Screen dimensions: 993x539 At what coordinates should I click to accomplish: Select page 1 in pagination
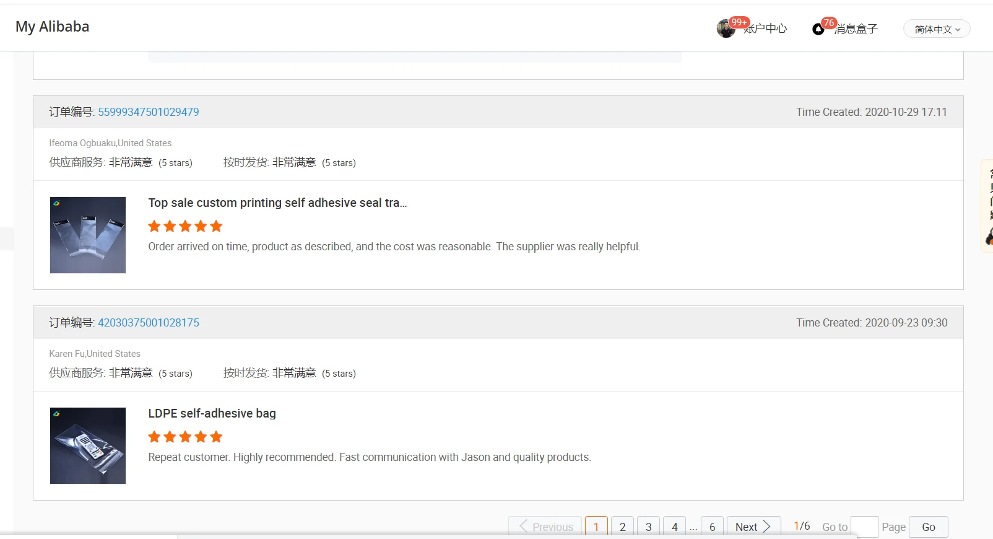(x=596, y=527)
